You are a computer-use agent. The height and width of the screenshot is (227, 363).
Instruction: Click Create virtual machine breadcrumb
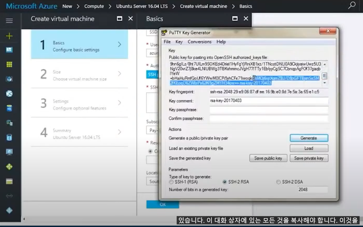[204, 6]
